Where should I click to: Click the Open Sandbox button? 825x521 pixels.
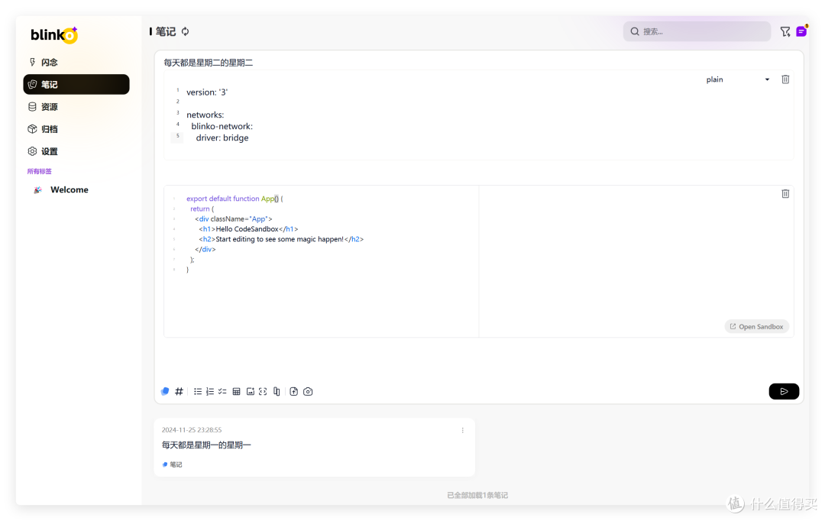[x=756, y=327]
